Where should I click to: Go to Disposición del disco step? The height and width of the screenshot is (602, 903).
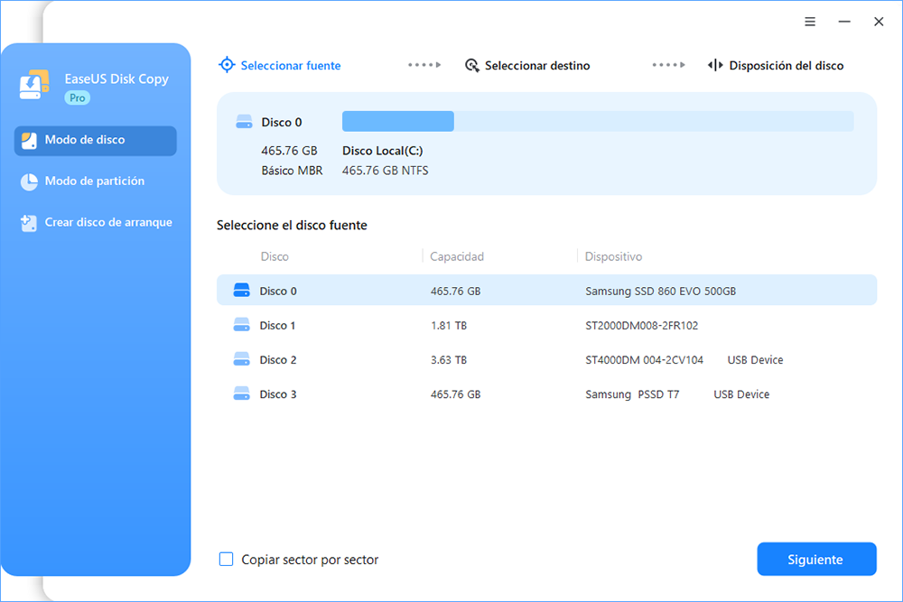coord(775,66)
